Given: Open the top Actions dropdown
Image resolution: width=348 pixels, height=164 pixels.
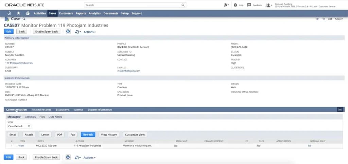Looking at the screenshot, I should pyautogui.click(x=90, y=32).
